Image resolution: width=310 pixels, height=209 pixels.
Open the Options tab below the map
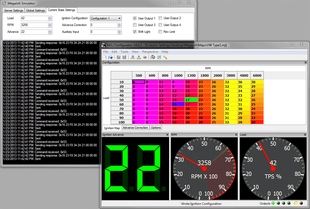tap(156, 128)
